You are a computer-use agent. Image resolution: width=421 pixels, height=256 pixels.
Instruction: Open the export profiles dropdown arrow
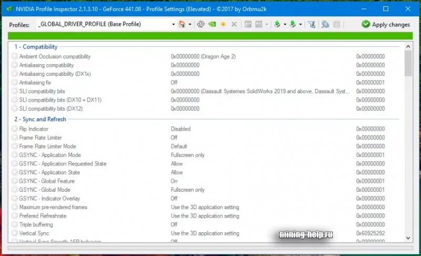coord(285,24)
